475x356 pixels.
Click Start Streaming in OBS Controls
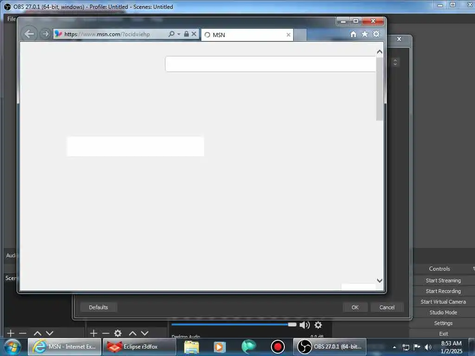(443, 280)
